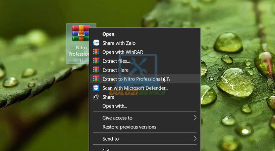
Task: Click the Share arrow icon
Action: pyautogui.click(x=96, y=97)
